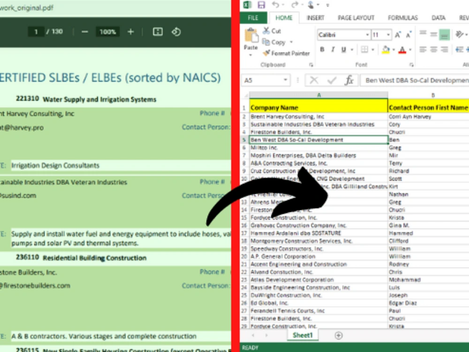Apply the red font color A

pyautogui.click(x=402, y=50)
